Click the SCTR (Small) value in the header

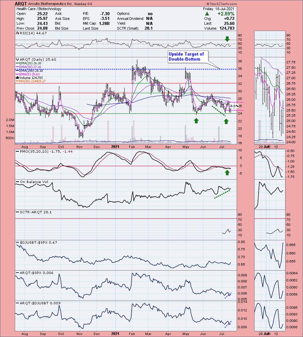point(148,28)
